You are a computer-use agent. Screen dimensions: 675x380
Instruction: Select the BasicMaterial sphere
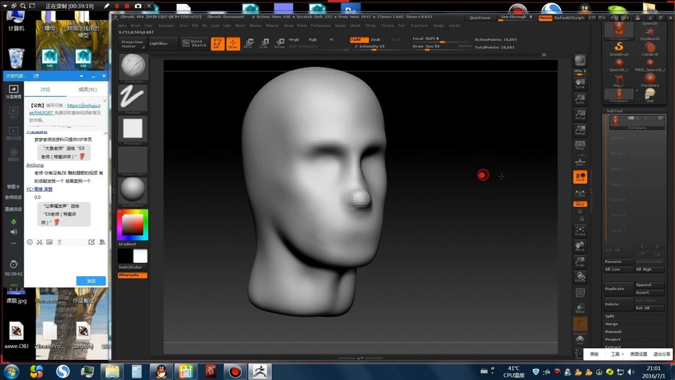(132, 190)
